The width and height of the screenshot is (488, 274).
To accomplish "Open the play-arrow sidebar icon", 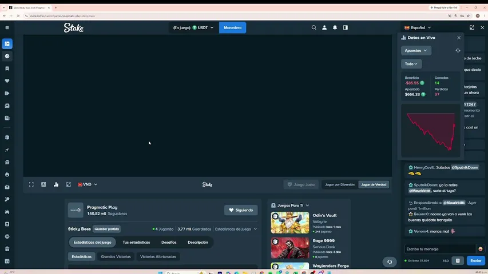I will coord(7,93).
